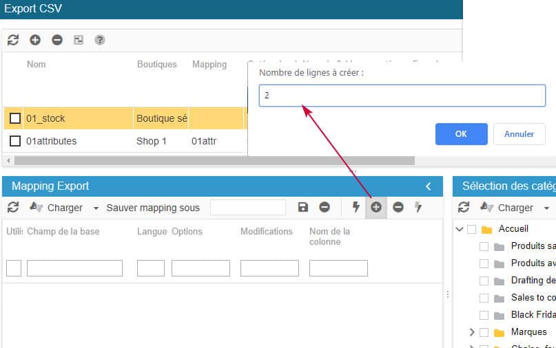
Task: Save the mapping with floppy disk icon
Action: (302, 207)
